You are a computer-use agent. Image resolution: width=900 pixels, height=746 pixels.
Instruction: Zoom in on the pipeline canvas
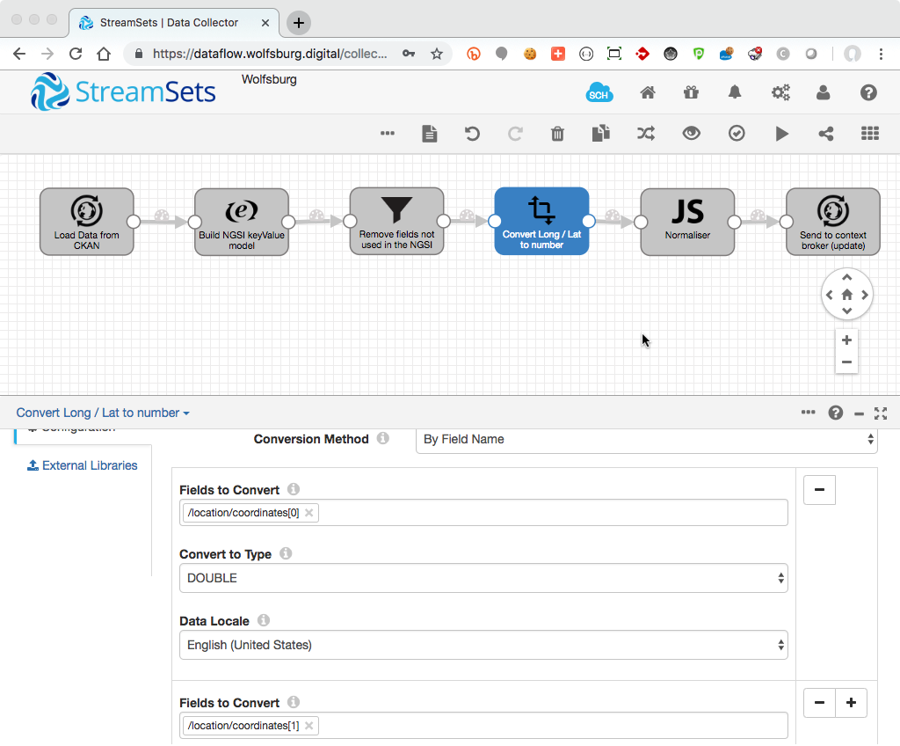(846, 340)
